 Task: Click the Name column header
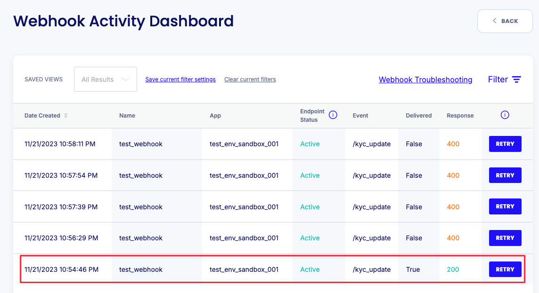[x=127, y=116]
